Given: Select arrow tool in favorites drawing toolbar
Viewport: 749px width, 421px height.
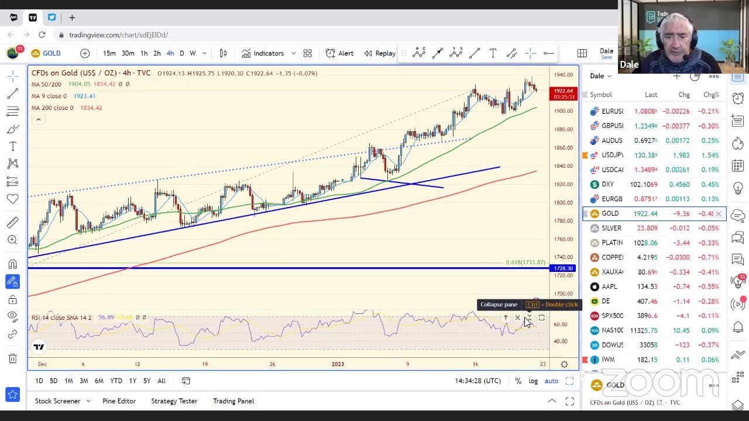Looking at the screenshot, I should coord(438,53).
